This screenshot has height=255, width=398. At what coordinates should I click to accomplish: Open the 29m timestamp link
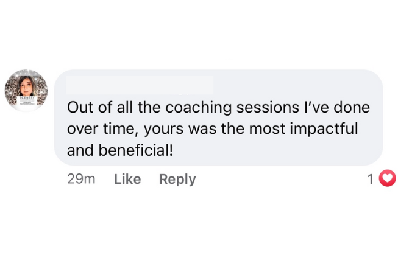[x=81, y=179]
